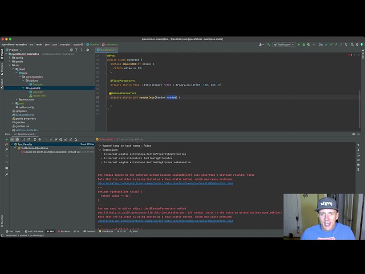Open the TODO tool window tab
This screenshot has width=365, height=274.
121,231
